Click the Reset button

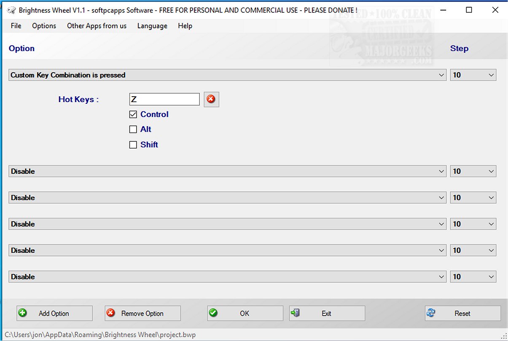(x=463, y=313)
